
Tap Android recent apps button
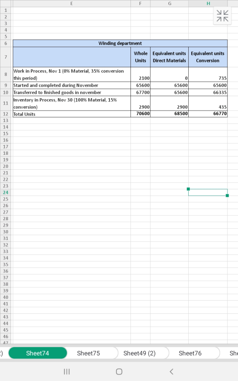pos(67,371)
